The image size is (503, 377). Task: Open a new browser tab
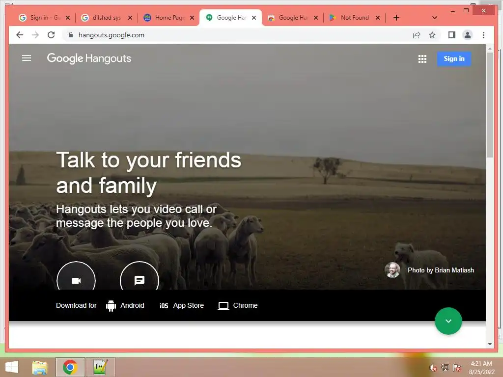[396, 18]
